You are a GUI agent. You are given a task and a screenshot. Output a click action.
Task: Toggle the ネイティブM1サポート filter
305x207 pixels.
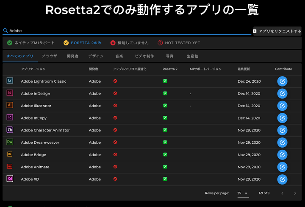tap(31, 43)
